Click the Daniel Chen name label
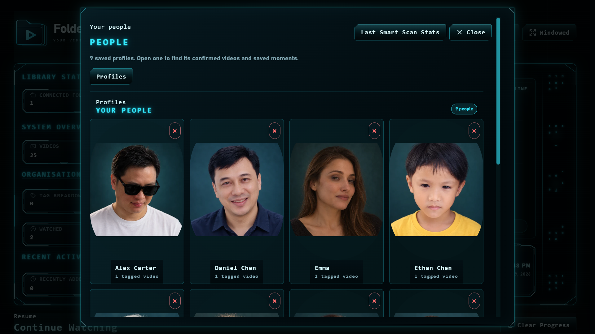Viewport: 595px width, 334px height. pyautogui.click(x=235, y=268)
